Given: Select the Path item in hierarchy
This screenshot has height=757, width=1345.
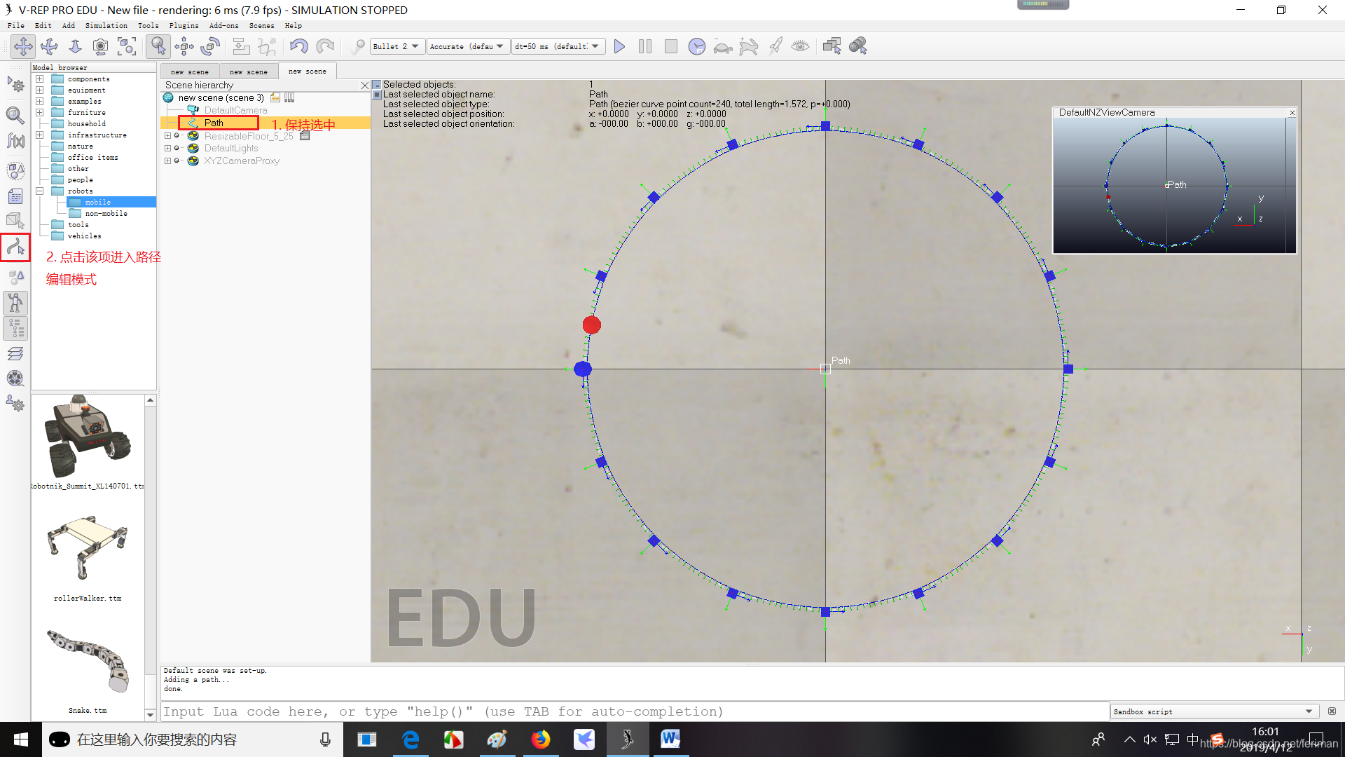Looking at the screenshot, I should click(x=214, y=123).
